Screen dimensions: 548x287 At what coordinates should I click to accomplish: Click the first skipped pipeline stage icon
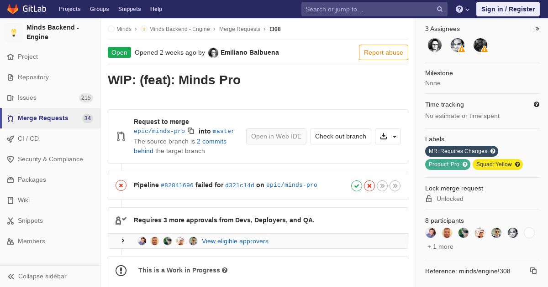coord(382,185)
